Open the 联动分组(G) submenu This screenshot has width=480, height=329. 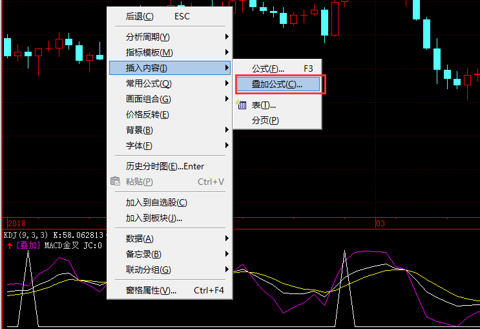[x=170, y=270]
